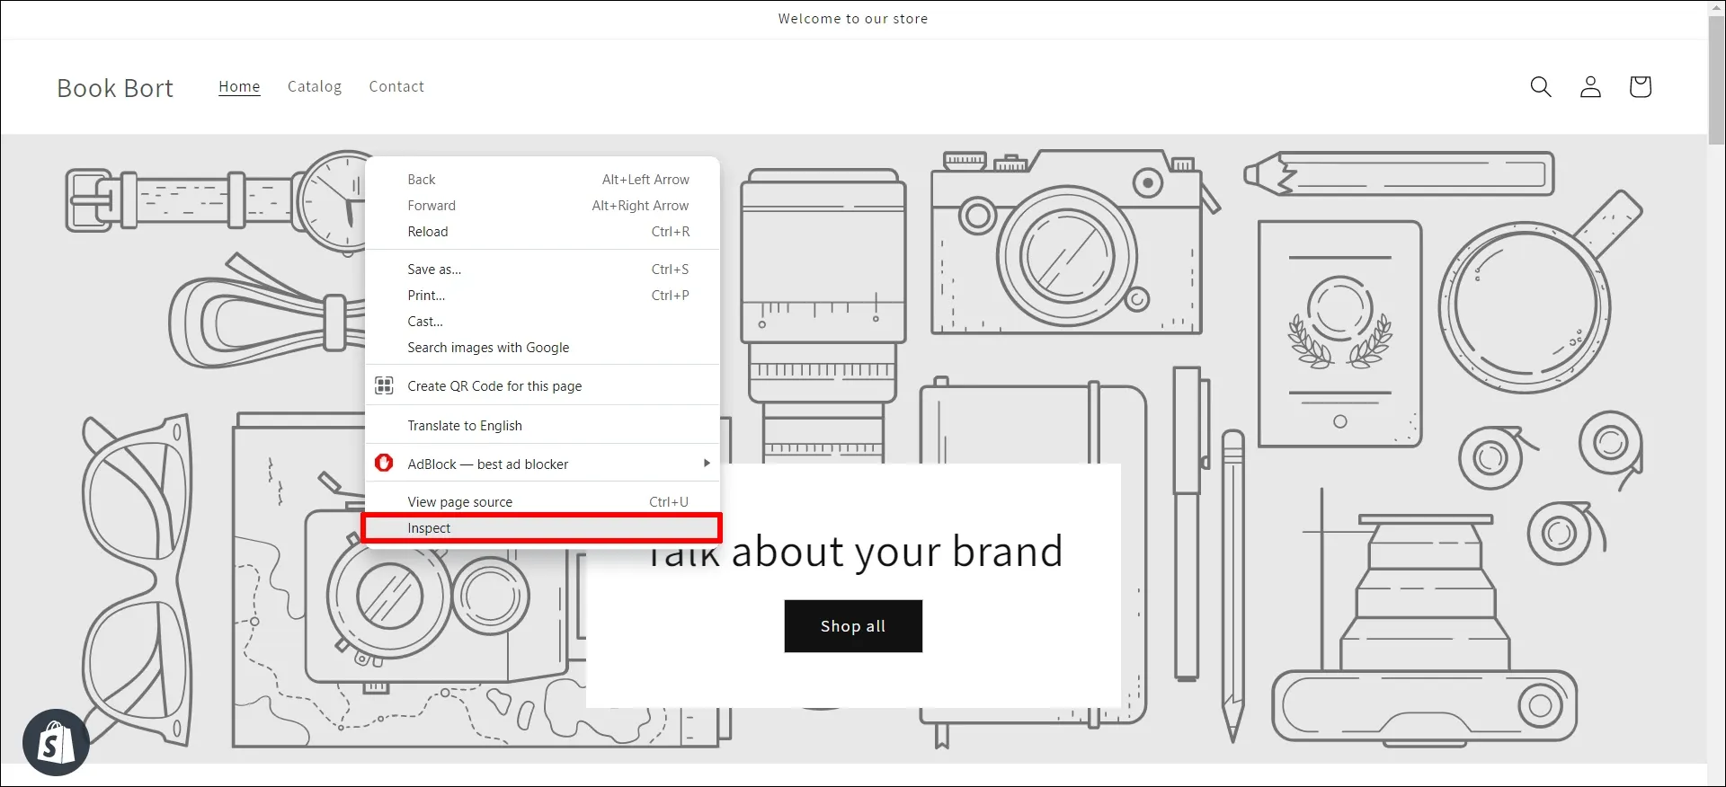Click the QR code icon in the menu
The image size is (1726, 787).
pyautogui.click(x=384, y=385)
